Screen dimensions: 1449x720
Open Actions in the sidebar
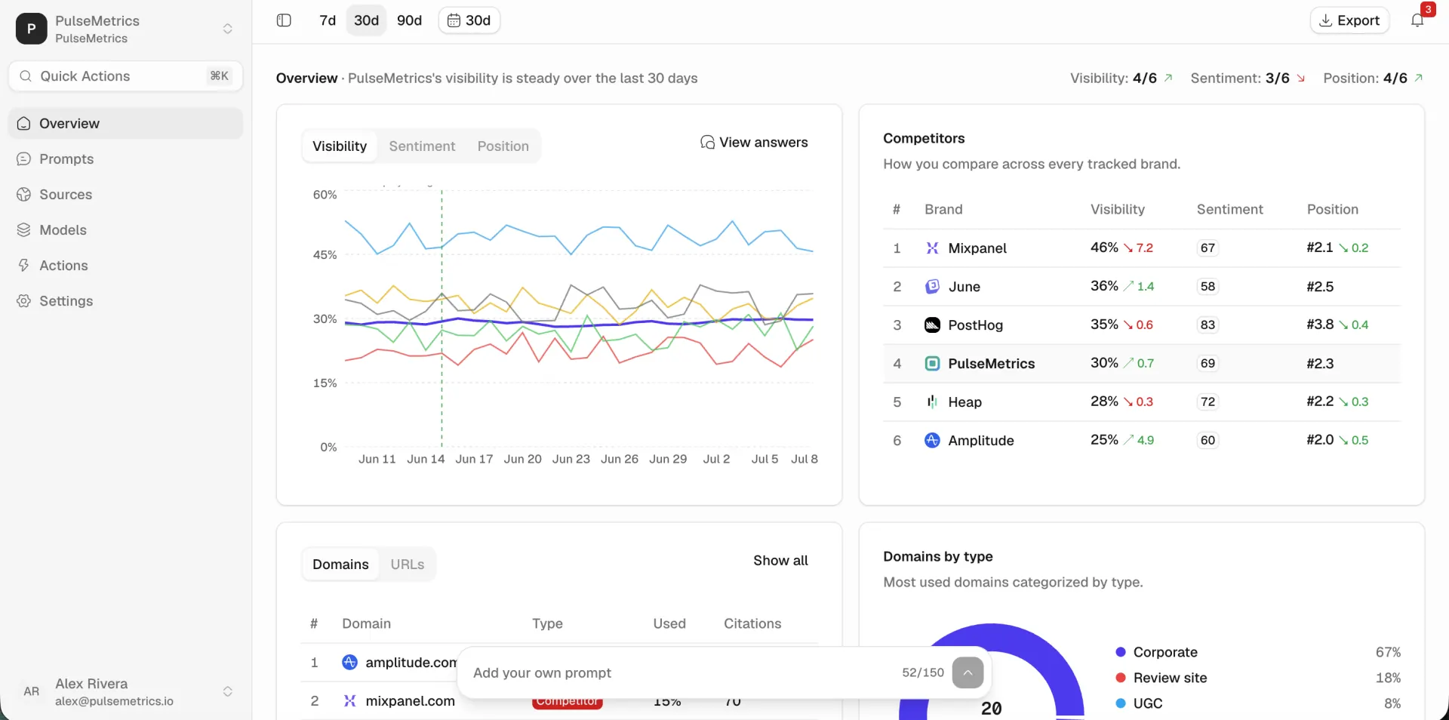(125, 266)
